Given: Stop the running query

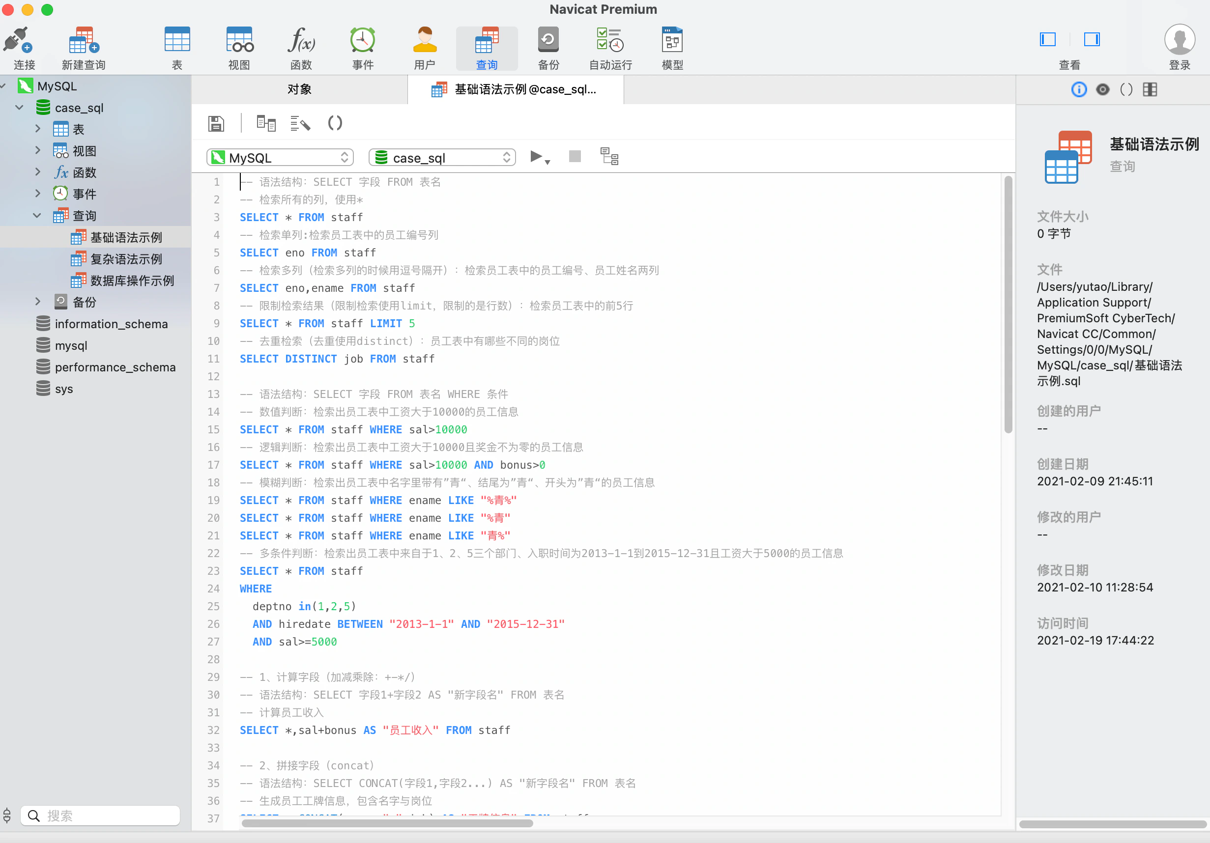Looking at the screenshot, I should pyautogui.click(x=575, y=157).
